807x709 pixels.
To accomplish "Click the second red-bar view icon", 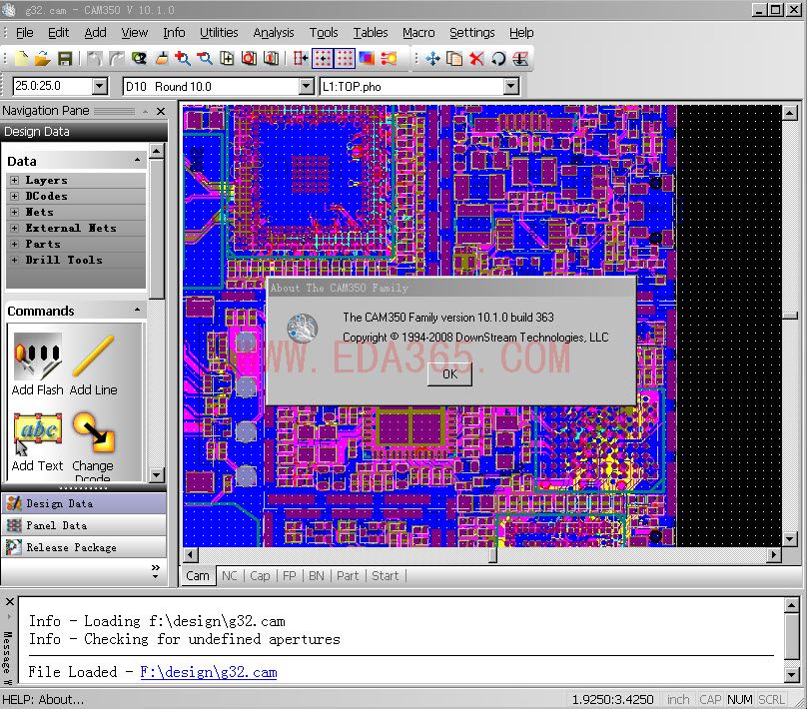I will point(271,58).
